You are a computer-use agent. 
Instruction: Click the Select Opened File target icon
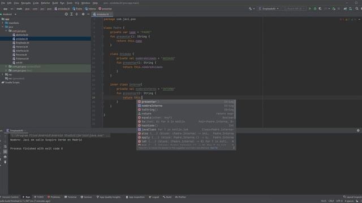click(66, 14)
